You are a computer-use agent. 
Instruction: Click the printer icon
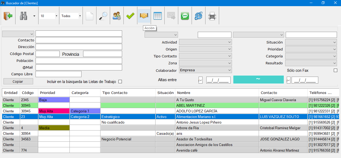coord(212,16)
